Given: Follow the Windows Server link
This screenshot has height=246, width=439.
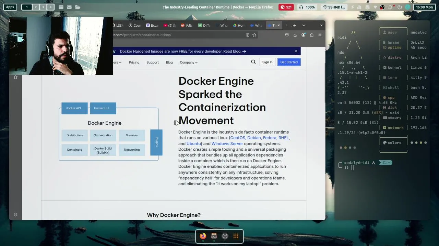Looking at the screenshot, I should point(227,143).
